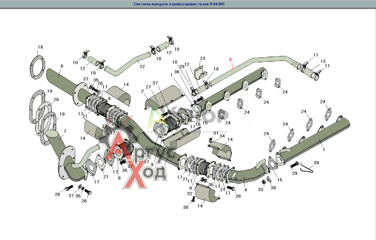The image size is (376, 240).
Task: Click callout number 23 above the bracket
Action: (x=203, y=58)
